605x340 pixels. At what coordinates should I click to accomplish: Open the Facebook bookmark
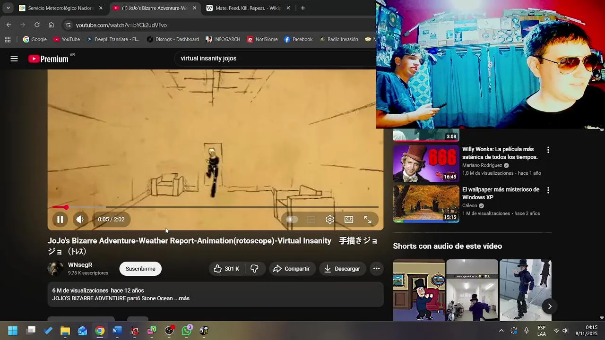click(298, 39)
